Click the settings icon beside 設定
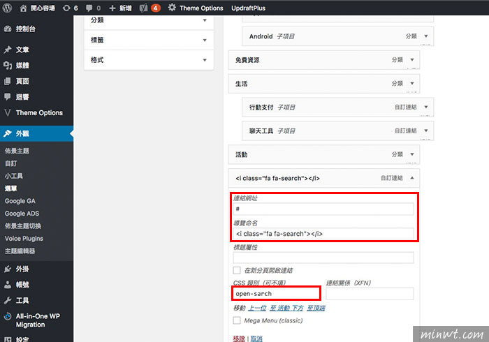This screenshot has height=342, width=489. click(x=8, y=339)
